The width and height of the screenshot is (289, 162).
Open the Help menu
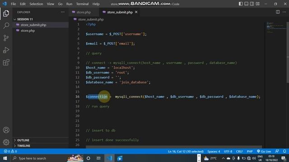pos(96,4)
